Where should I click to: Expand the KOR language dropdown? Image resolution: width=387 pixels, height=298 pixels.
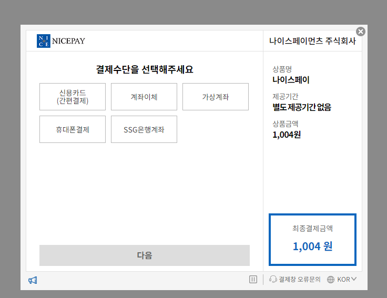[347, 280]
